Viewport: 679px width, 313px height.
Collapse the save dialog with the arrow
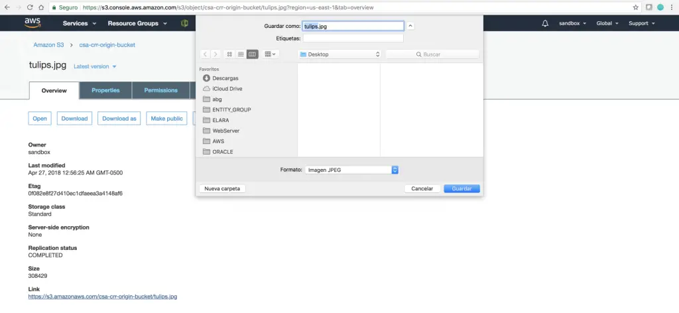coord(410,26)
